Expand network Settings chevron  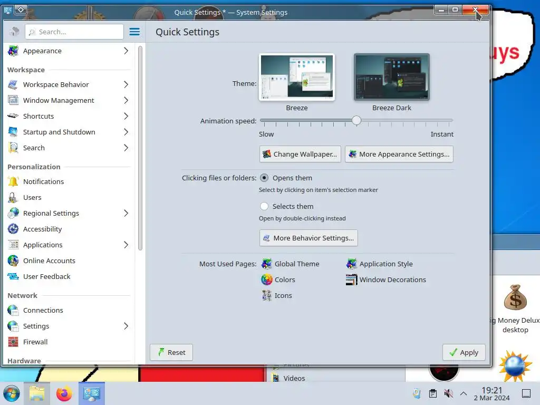pyautogui.click(x=126, y=326)
